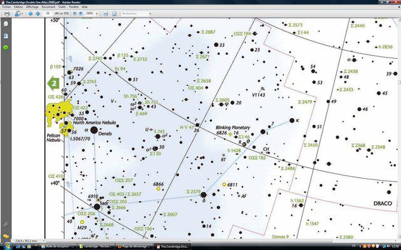This screenshot has width=401, height=250.
Task: Click The Cambridge Dou... Adobe Reader taskbar button
Action: pyautogui.click(x=172, y=246)
